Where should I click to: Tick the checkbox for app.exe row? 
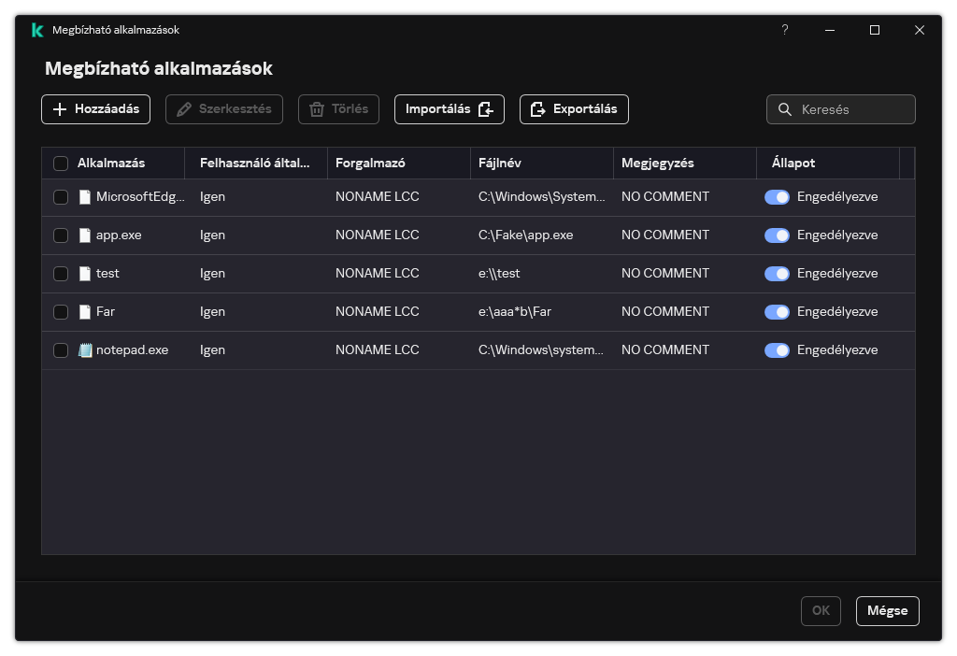coord(61,235)
